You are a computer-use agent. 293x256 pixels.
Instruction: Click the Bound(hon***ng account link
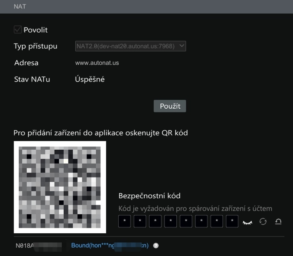pos(110,245)
